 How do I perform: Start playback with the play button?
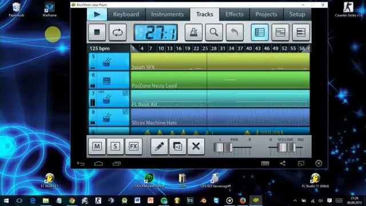pos(97,14)
